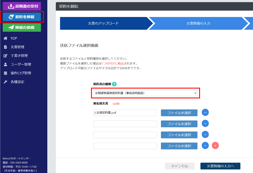Click the home icon beside TOP

coord(5,38)
